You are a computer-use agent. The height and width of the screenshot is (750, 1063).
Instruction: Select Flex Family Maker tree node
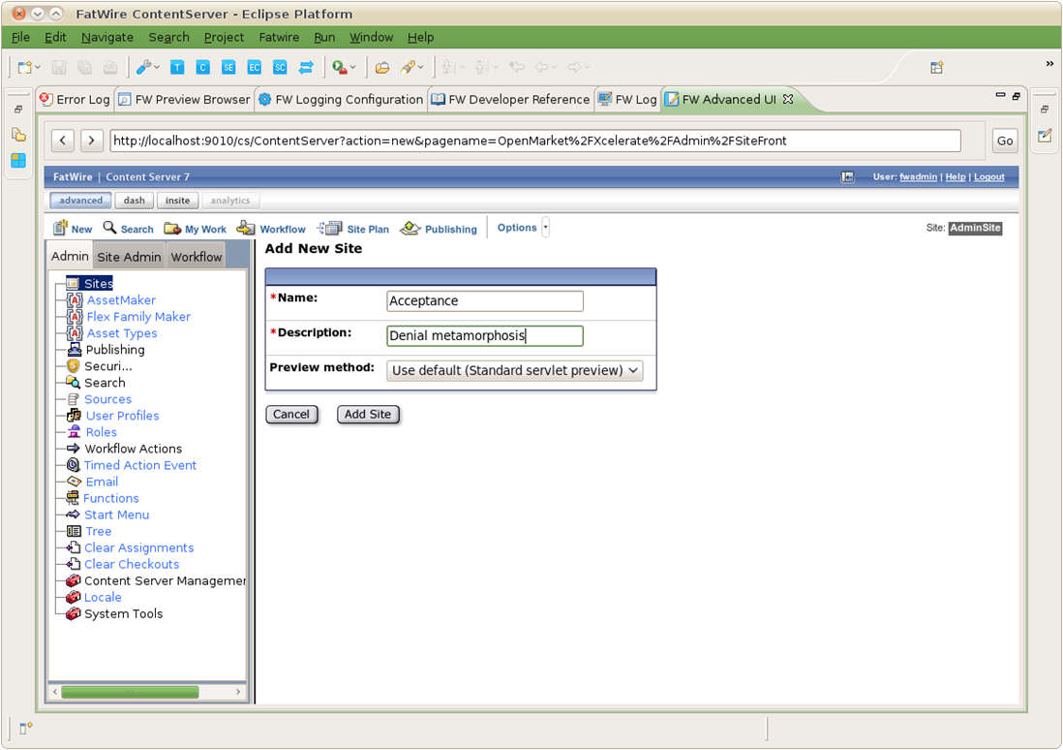click(138, 316)
